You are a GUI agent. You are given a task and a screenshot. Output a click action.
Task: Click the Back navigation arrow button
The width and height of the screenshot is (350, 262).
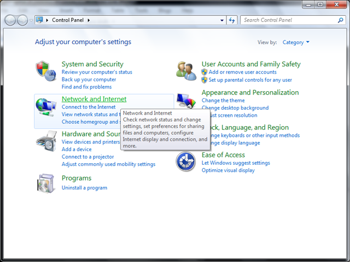(10, 20)
